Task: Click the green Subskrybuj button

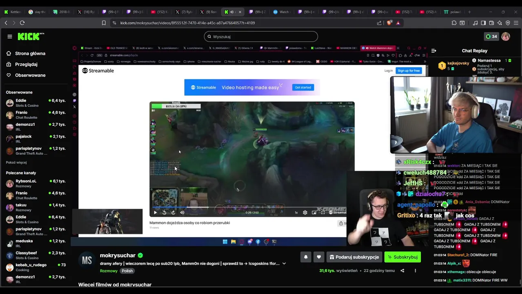Action: point(403,257)
